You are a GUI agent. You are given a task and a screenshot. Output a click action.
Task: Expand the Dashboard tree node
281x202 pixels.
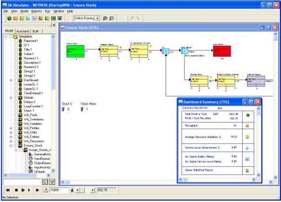click(11, 80)
